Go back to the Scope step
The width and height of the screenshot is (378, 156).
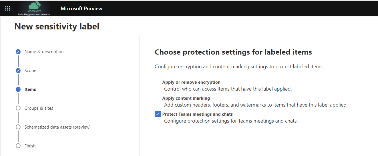click(30, 71)
